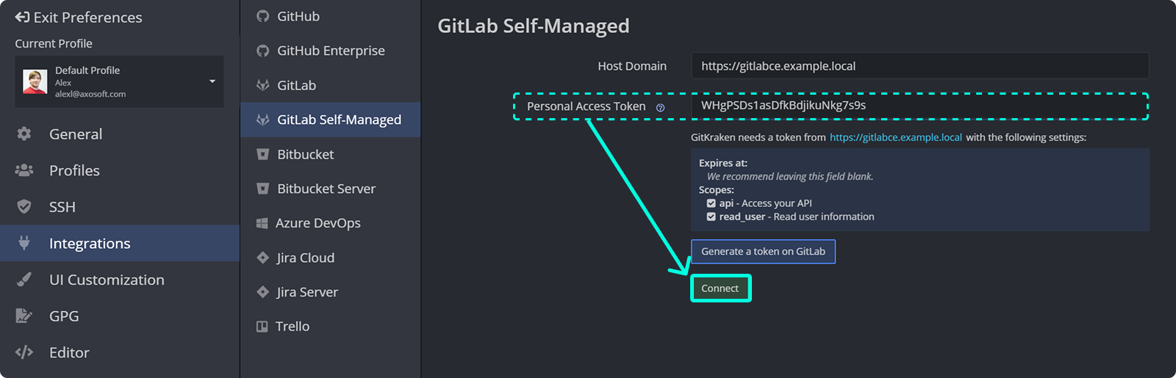The height and width of the screenshot is (378, 1176).
Task: Select the Bitbucket Server integration
Action: [x=326, y=189]
